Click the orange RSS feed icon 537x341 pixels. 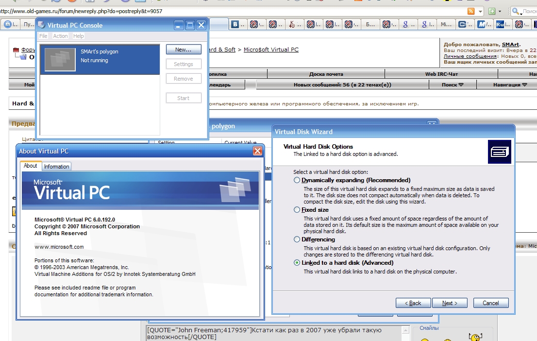[471, 11]
